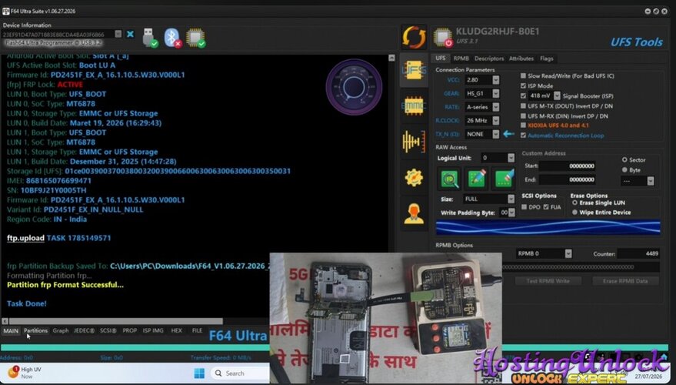This screenshot has width=676, height=385.
Task: Enable UFS M-TX (DOUT) Invert DP/DN
Action: (x=523, y=105)
